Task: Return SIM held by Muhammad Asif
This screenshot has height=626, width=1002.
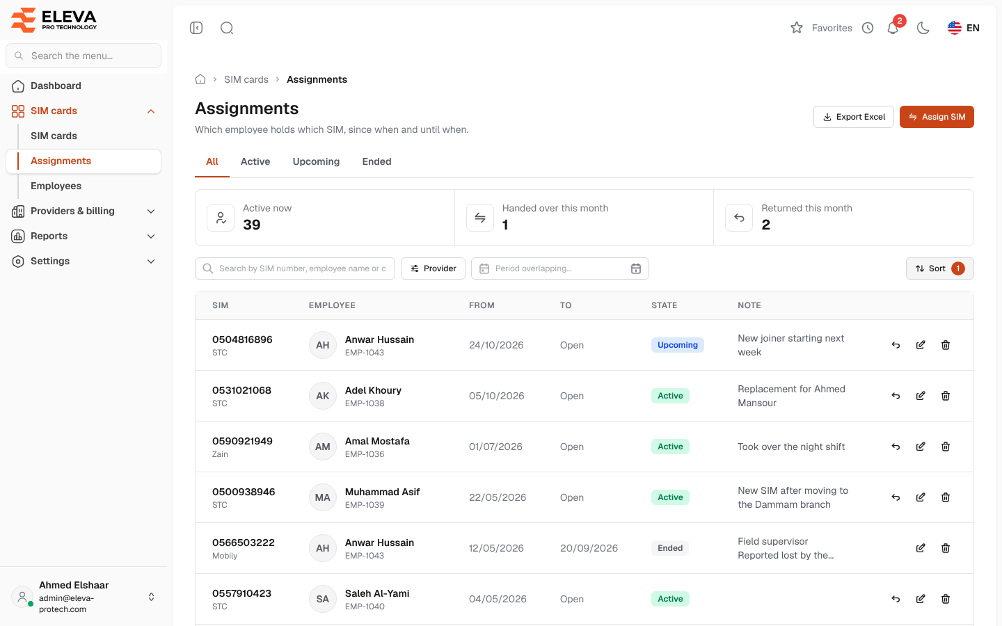Action: [896, 497]
